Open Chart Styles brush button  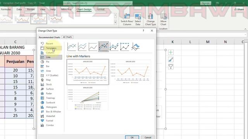tap(170, 59)
